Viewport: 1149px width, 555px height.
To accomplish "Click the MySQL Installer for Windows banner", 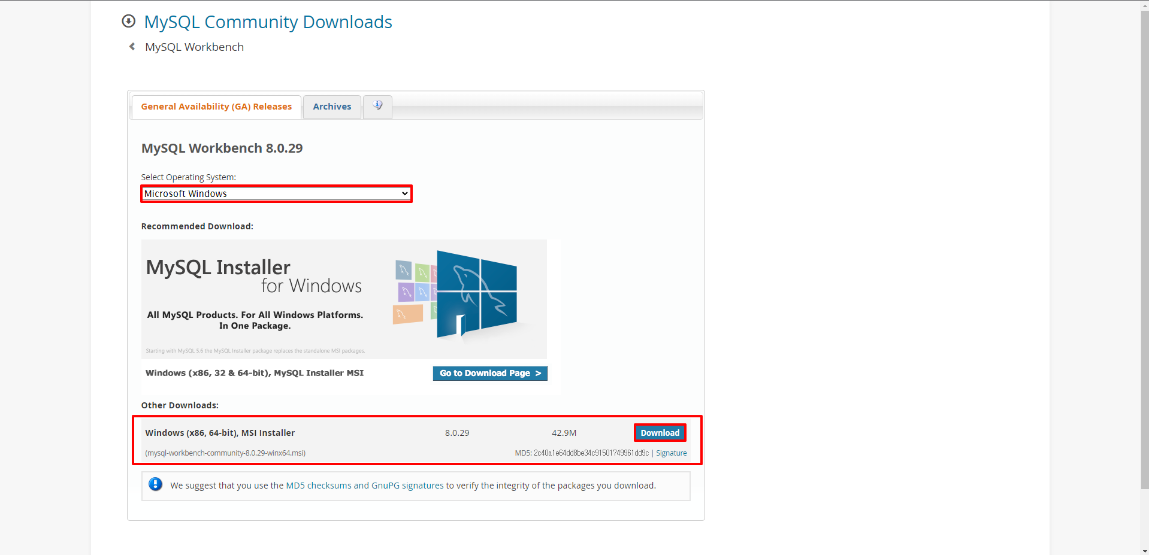I will [x=344, y=299].
